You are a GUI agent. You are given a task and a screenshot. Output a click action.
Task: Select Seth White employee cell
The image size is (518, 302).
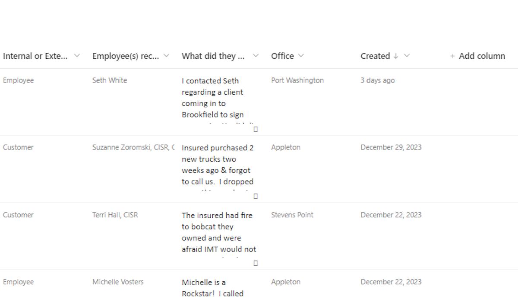point(110,80)
